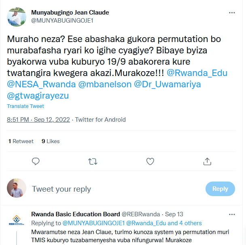Screen dimensions: 246x245
Task: Retweet using the arrows icon
Action: click(93, 161)
